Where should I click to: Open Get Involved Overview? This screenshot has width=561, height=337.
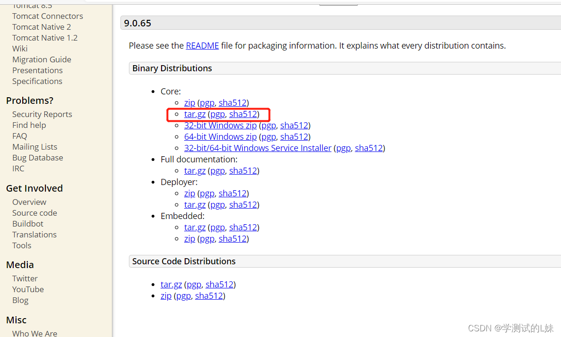pos(29,202)
